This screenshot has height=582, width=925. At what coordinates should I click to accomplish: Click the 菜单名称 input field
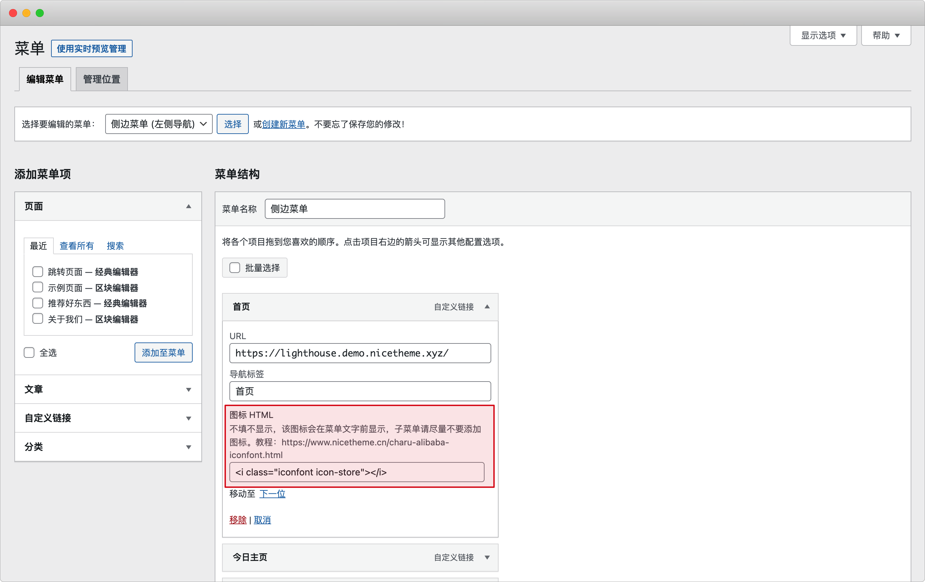[355, 209]
